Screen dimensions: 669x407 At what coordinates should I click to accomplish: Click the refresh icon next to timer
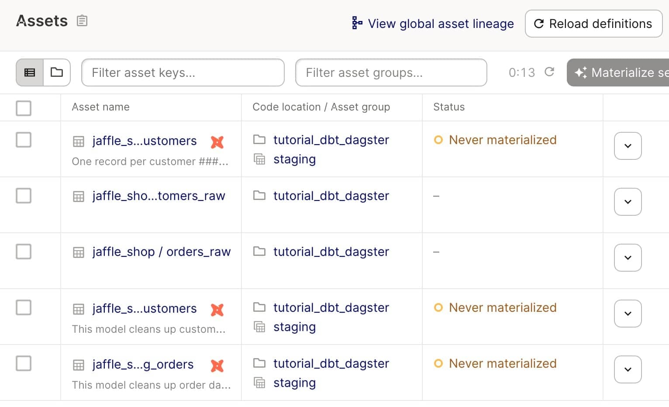coord(549,72)
